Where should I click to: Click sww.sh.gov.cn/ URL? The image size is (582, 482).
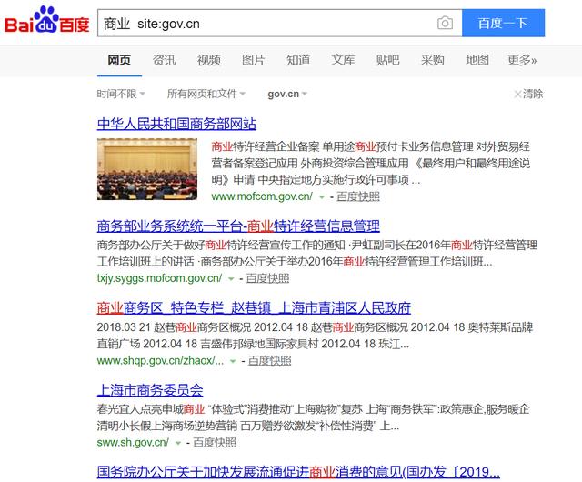(x=133, y=442)
